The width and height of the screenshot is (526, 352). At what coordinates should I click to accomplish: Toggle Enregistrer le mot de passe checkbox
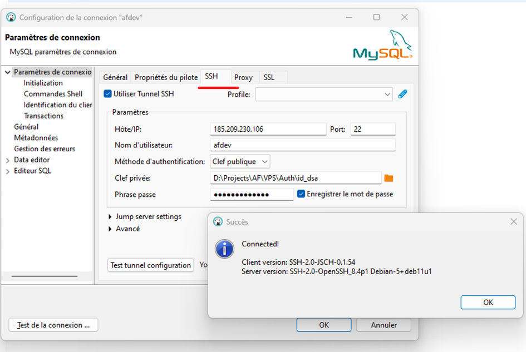pos(301,194)
